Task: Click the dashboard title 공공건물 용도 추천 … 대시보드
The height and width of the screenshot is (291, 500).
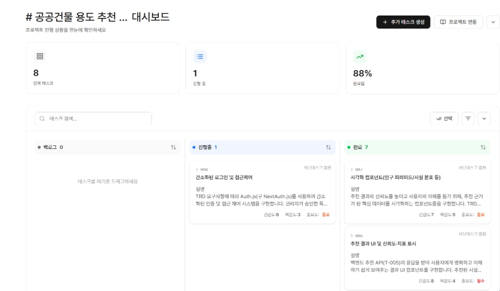Action: point(97,17)
